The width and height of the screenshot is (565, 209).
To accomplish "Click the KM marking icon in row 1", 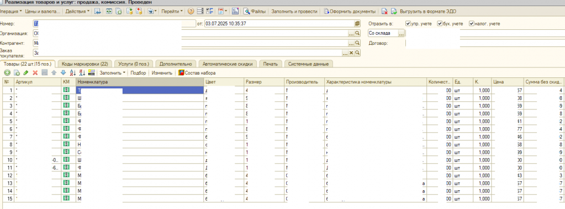I will tap(66, 90).
